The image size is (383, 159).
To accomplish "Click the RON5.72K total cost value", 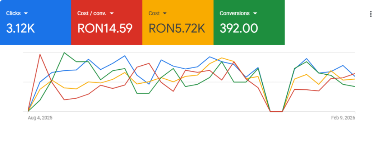I will 177,28.
